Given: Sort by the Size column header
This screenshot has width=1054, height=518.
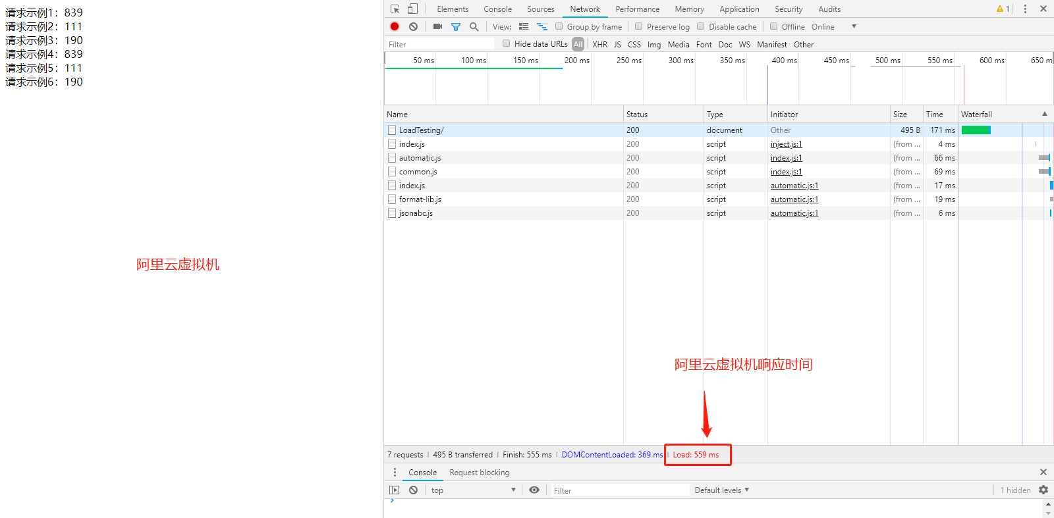Looking at the screenshot, I should (906, 114).
